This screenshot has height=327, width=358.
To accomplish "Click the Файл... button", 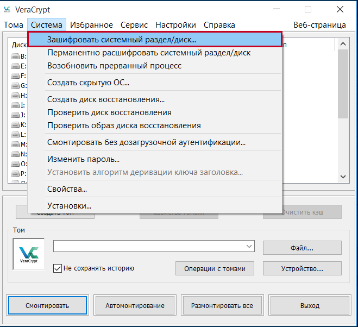I will point(302,248).
